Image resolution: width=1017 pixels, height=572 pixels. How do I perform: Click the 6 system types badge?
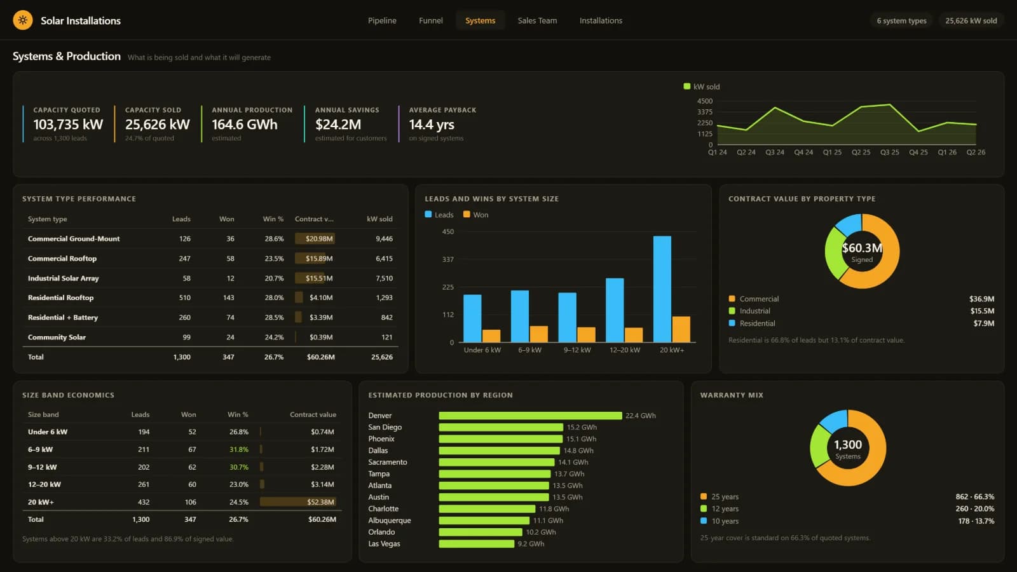tap(901, 20)
